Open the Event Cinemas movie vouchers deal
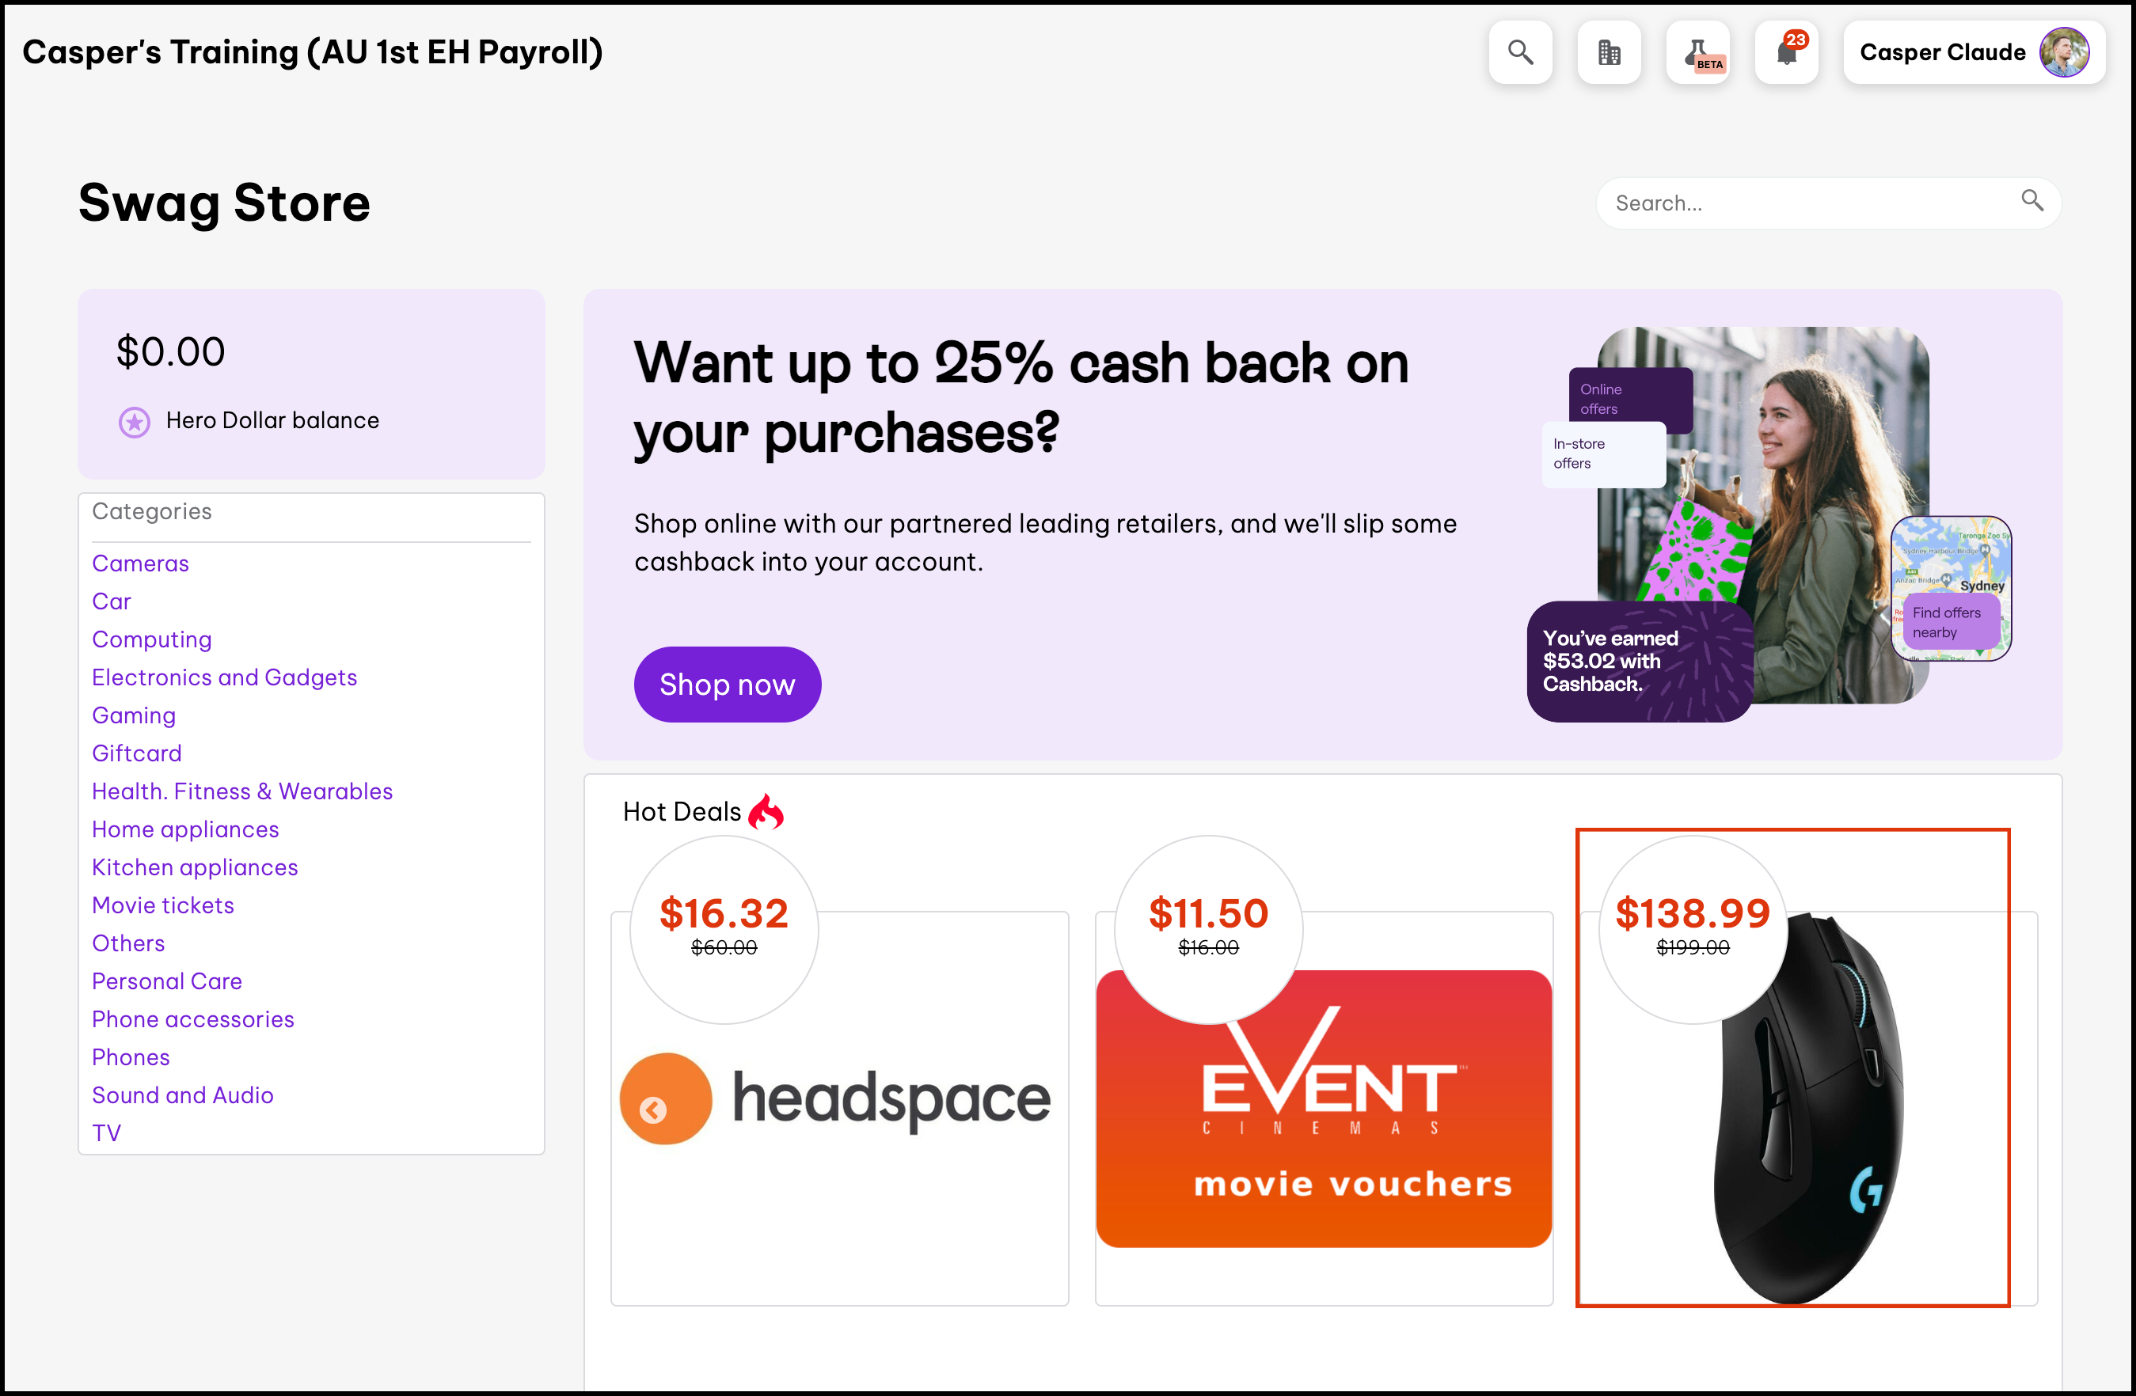The height and width of the screenshot is (1396, 2136). 1324,1108
